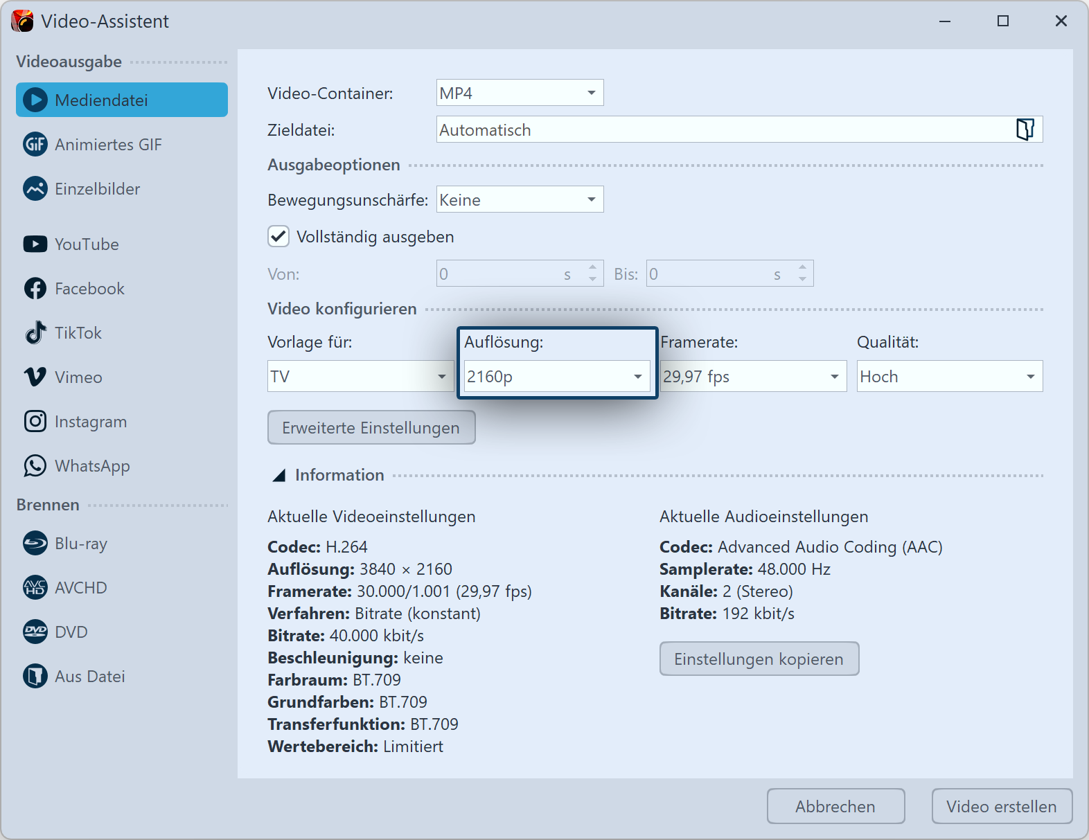Select the Instagram icon
The width and height of the screenshot is (1089, 840).
point(35,422)
